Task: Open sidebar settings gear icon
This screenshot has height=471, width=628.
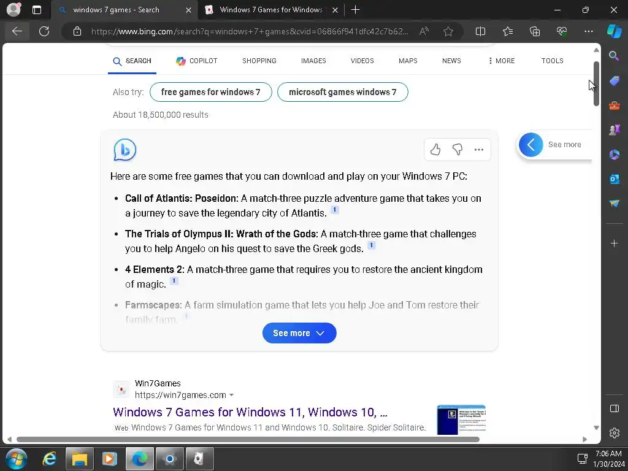Action: click(x=614, y=433)
